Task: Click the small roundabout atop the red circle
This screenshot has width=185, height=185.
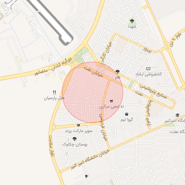Action: [x=99, y=65]
